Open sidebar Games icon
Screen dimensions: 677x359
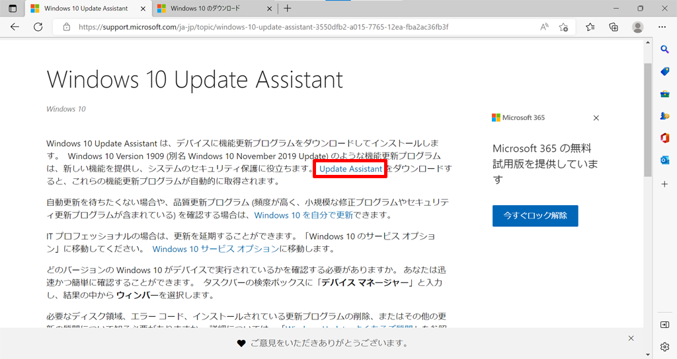click(x=665, y=116)
